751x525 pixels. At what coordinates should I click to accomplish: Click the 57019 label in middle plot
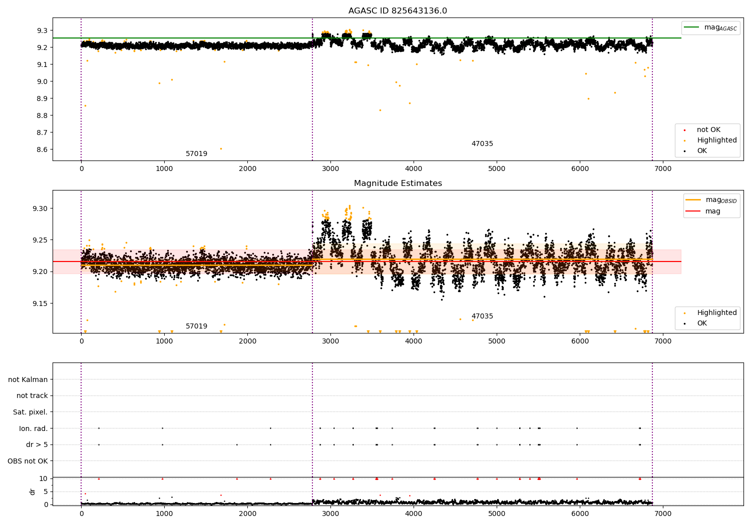196,326
